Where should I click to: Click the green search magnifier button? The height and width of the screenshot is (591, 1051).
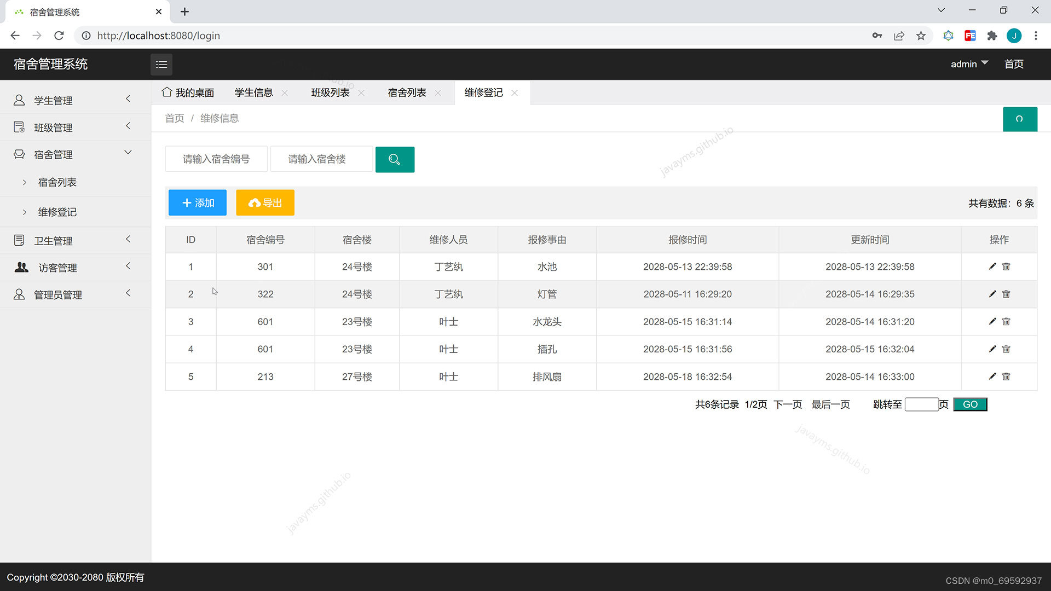[394, 159]
